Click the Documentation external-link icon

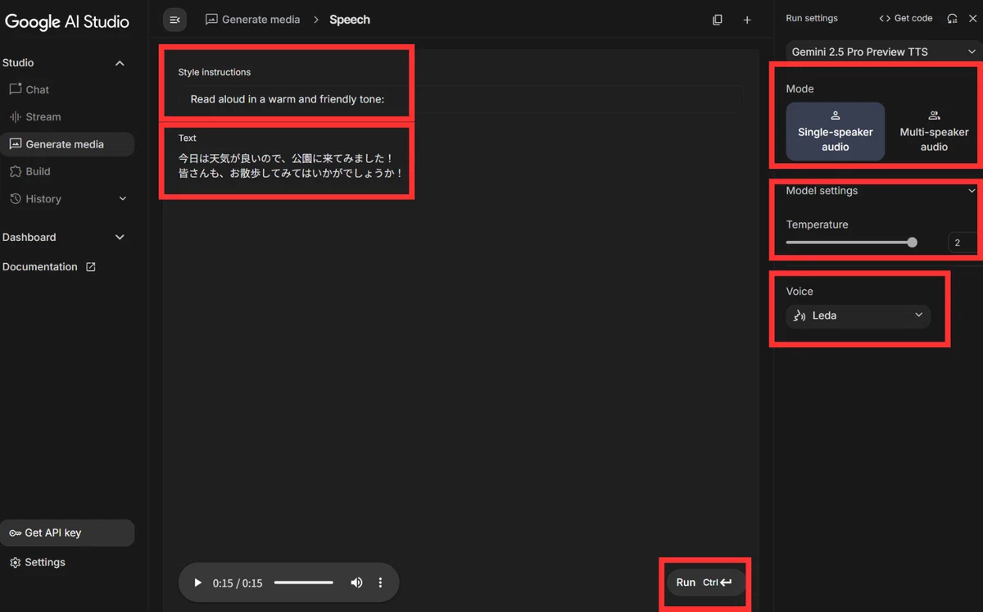coord(91,267)
